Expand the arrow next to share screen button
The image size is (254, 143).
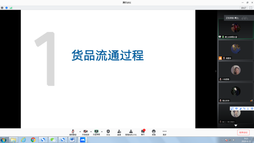[x=102, y=131]
